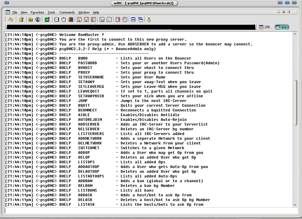
Task: Open the Window menu
Action: 84,12
